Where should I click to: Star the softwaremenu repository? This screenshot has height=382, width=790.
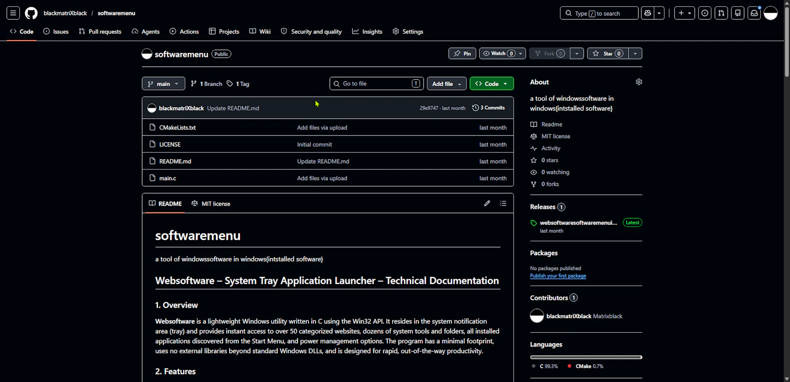point(608,53)
